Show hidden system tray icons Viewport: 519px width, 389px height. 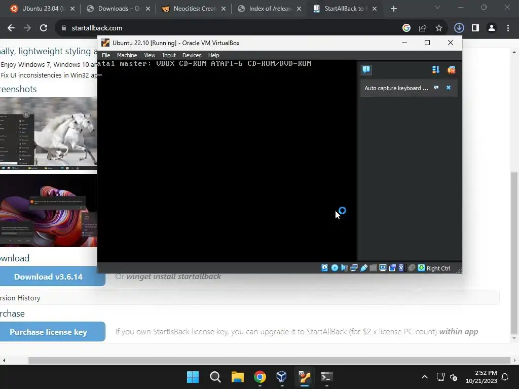[x=425, y=377]
